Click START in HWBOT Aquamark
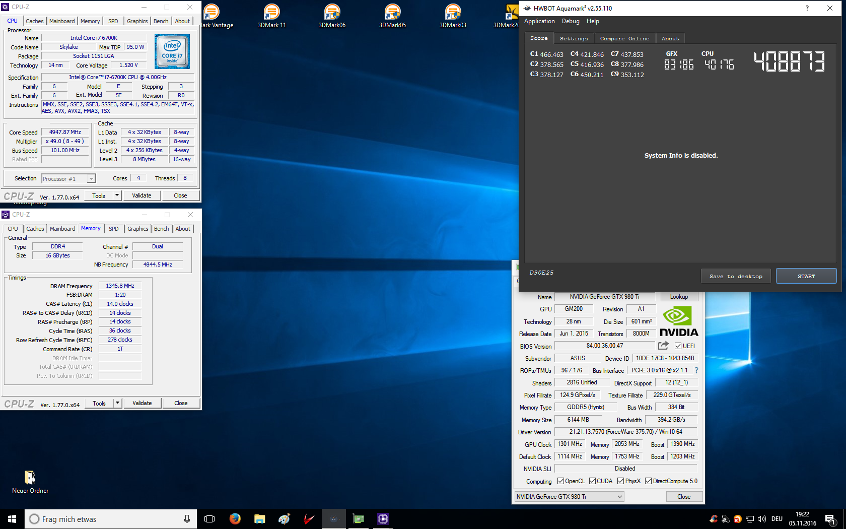 point(806,276)
